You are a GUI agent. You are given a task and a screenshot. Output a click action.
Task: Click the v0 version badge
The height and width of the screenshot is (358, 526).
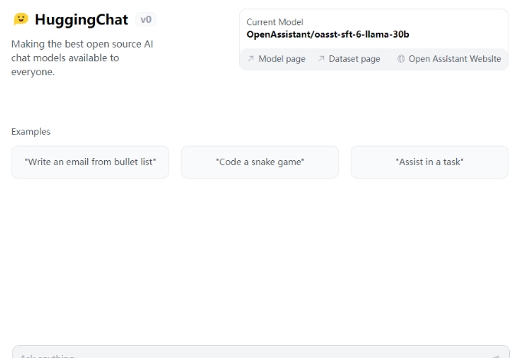click(145, 20)
